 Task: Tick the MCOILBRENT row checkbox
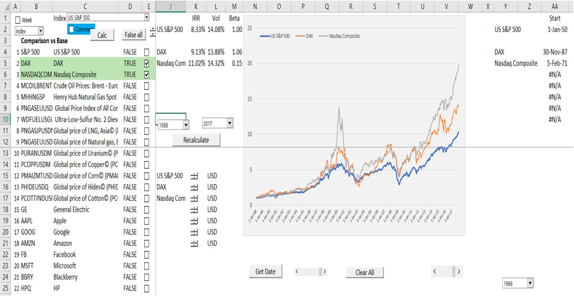point(147,86)
